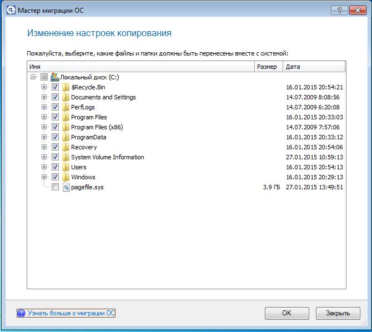Click the OK button
This screenshot has width=372, height=332.
[x=287, y=313]
